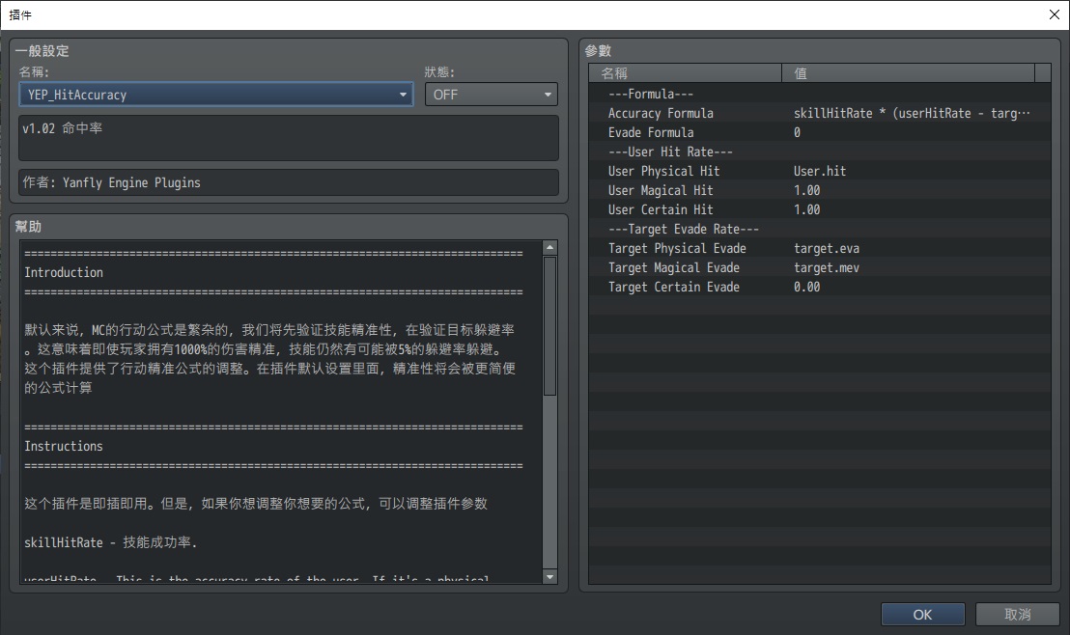Open the plugin name dropdown YEP_HitAccuracy

(215, 95)
